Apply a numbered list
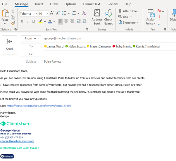 (74, 13)
